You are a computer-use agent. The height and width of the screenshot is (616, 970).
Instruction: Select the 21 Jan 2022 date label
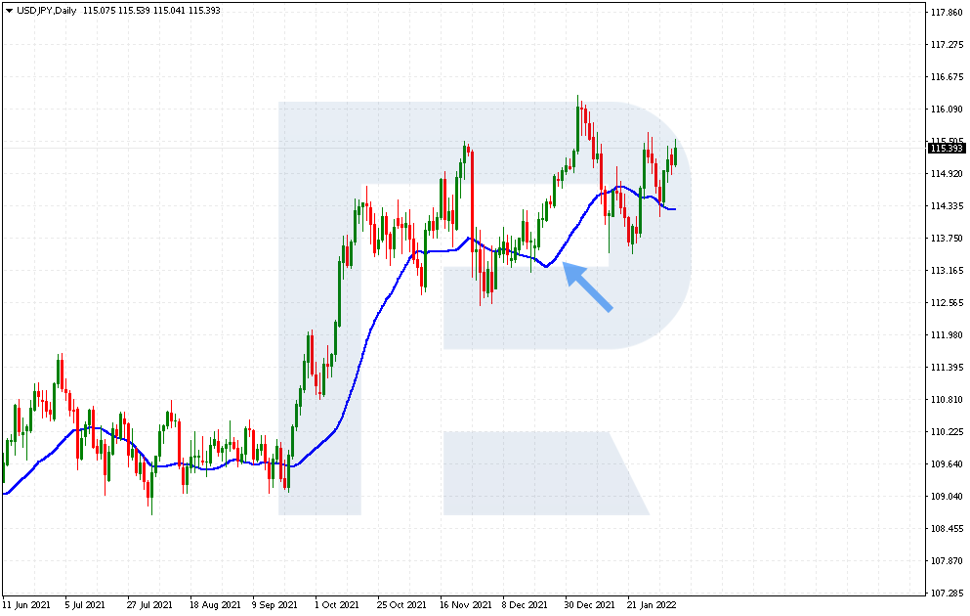(x=651, y=604)
